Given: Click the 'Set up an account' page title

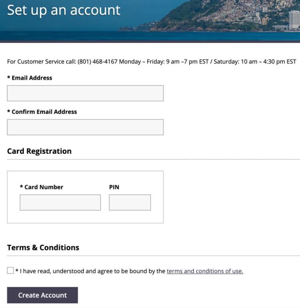Looking at the screenshot, I should (x=64, y=10).
